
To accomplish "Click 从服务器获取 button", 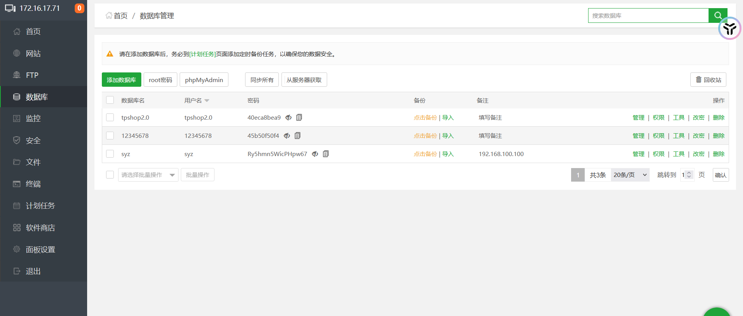I will click(x=304, y=80).
